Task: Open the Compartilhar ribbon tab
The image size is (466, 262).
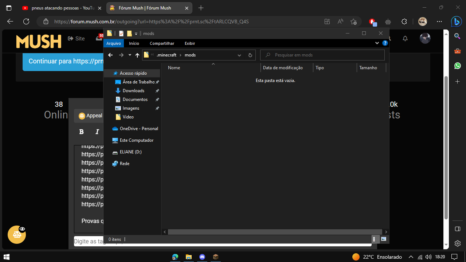Action: coord(162,43)
